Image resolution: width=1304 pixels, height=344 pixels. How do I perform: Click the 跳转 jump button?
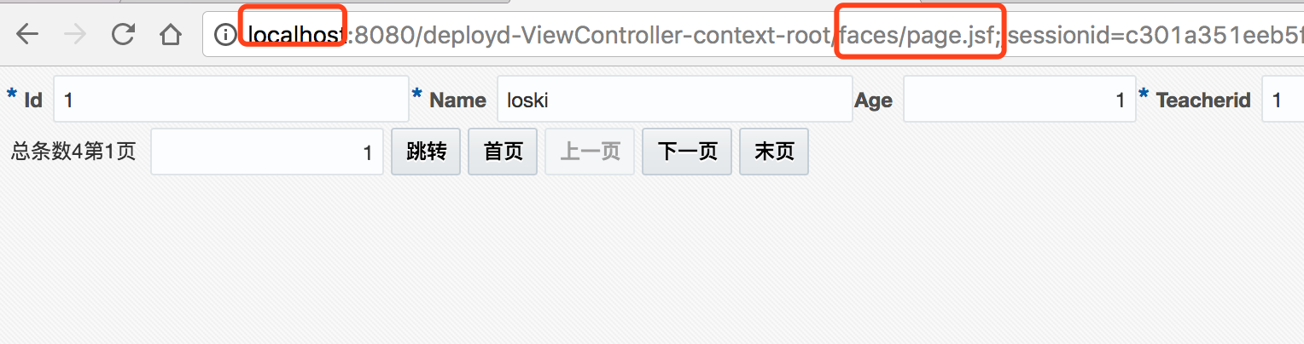(x=426, y=152)
